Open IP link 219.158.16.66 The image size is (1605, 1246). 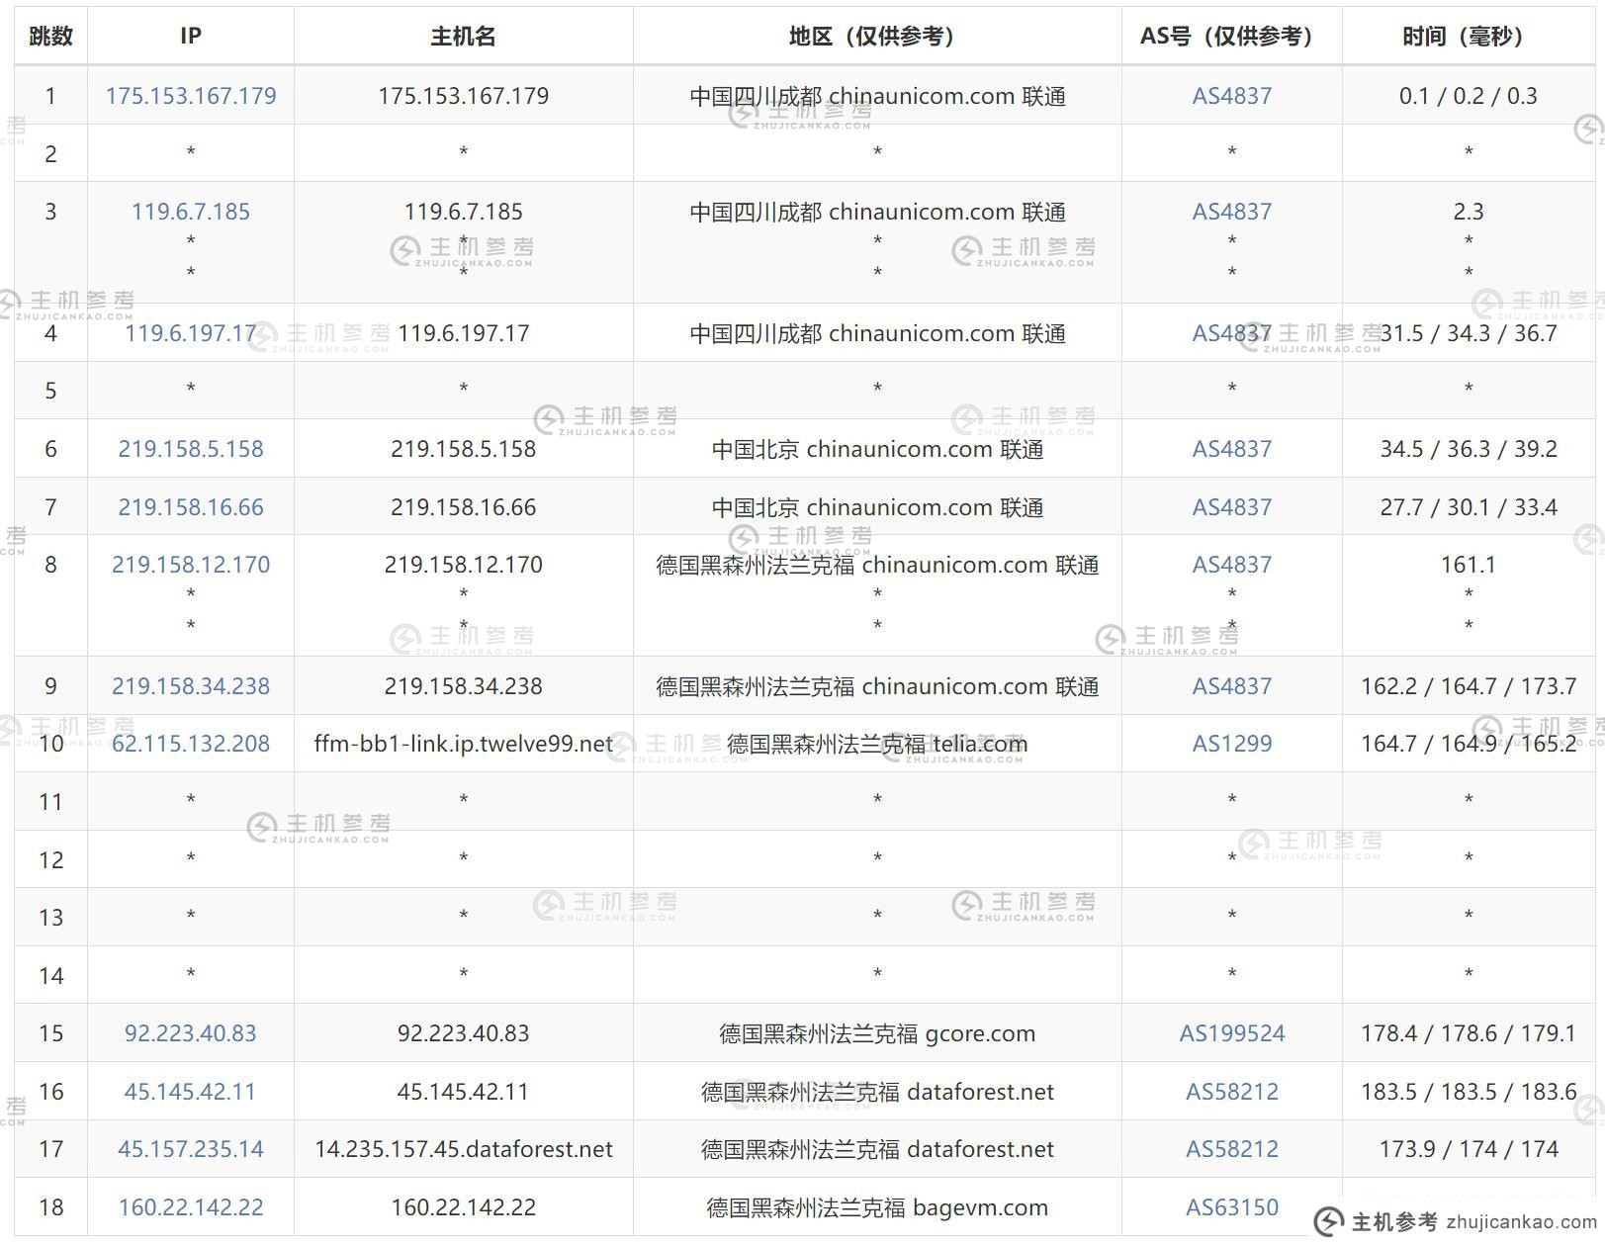point(191,507)
